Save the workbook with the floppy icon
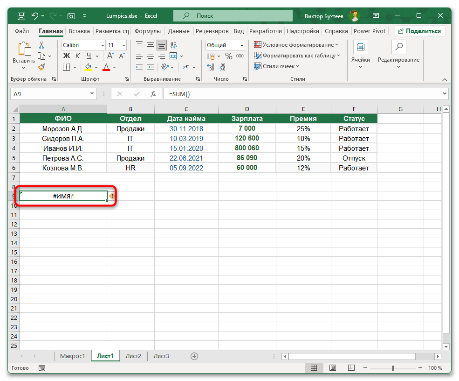Viewport: 459px width, 381px height. pos(21,16)
